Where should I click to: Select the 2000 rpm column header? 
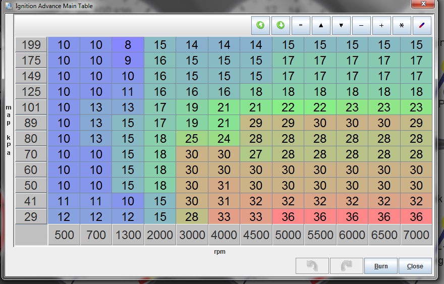(160, 235)
